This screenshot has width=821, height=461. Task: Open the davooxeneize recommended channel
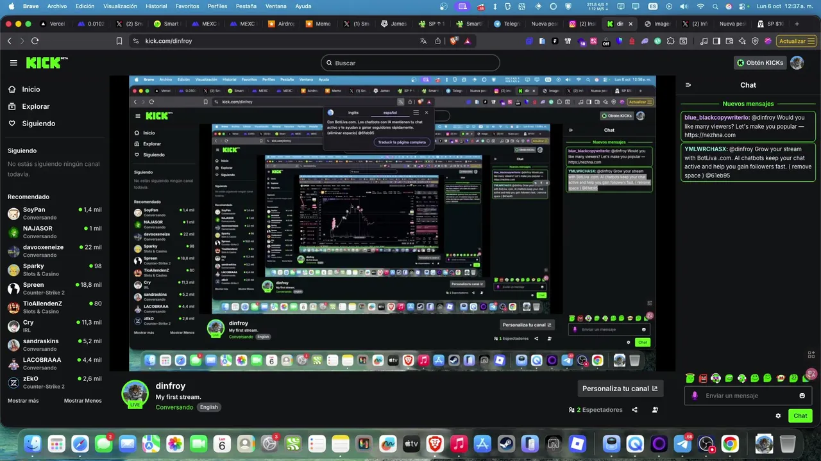[x=55, y=250]
